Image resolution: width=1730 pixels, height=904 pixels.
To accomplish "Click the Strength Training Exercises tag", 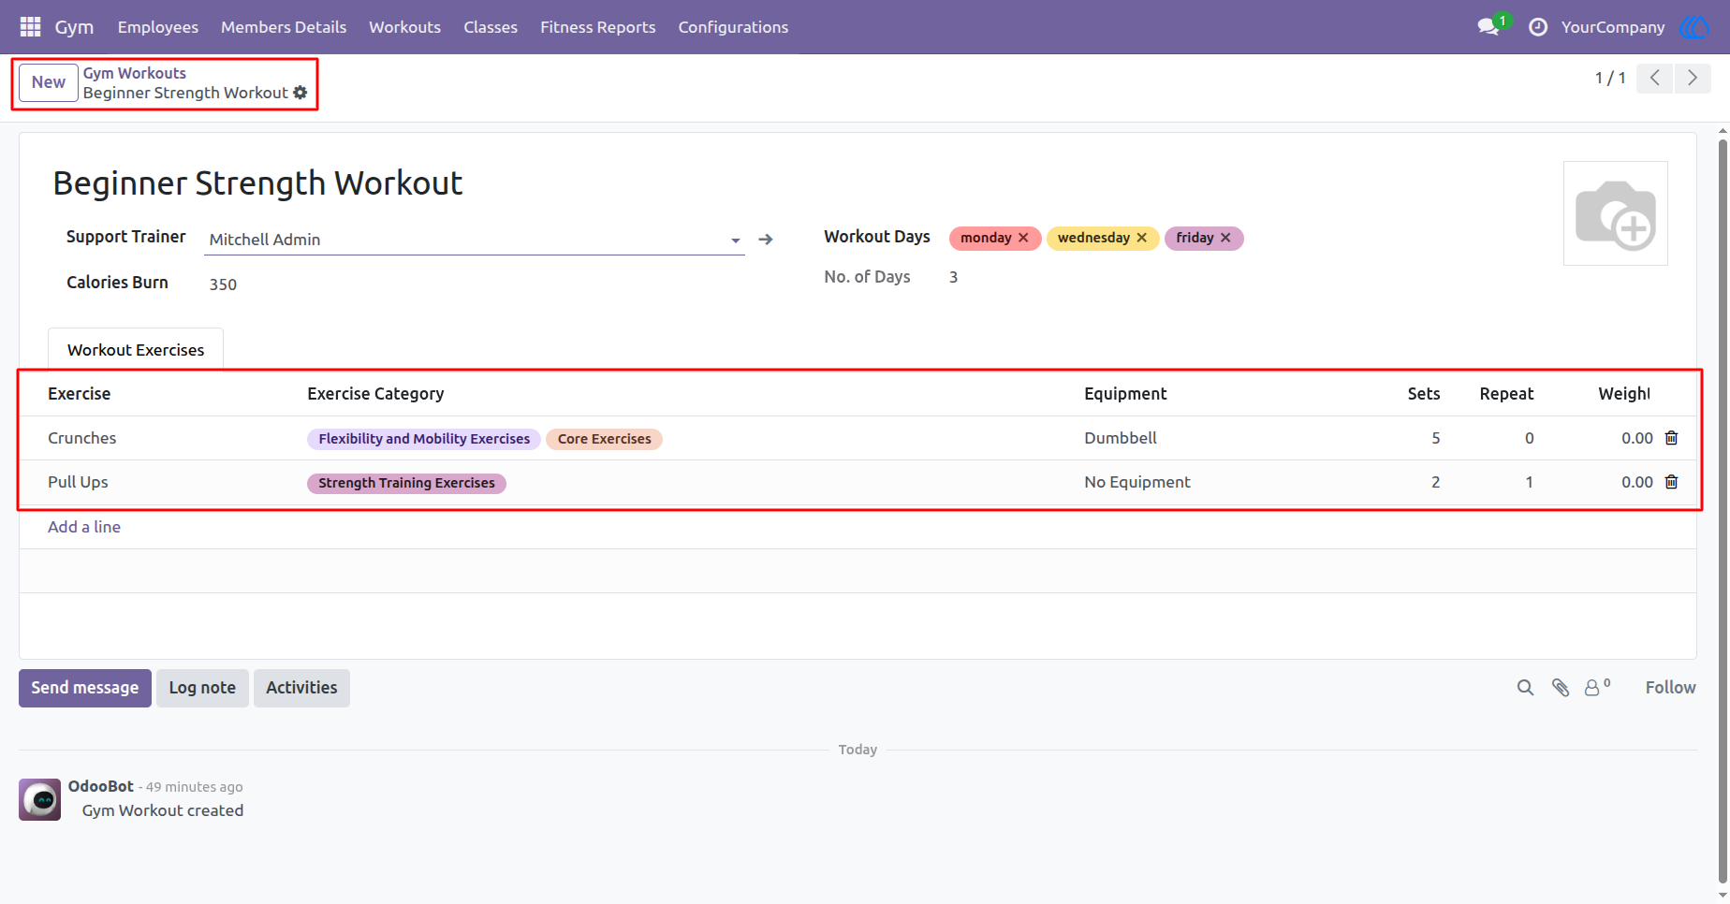I will (406, 483).
